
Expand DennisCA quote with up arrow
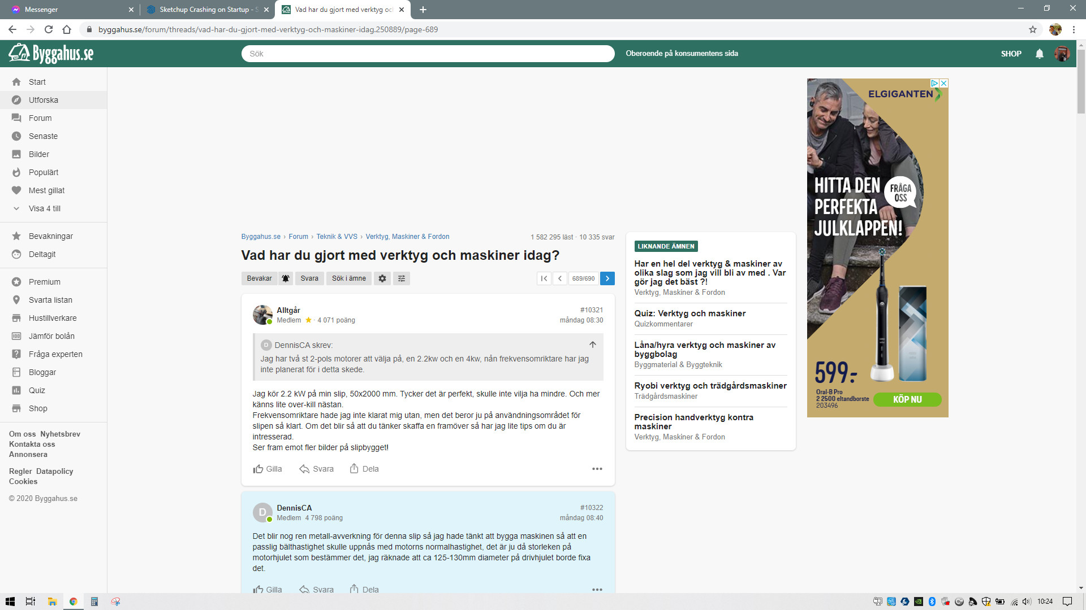pos(592,345)
